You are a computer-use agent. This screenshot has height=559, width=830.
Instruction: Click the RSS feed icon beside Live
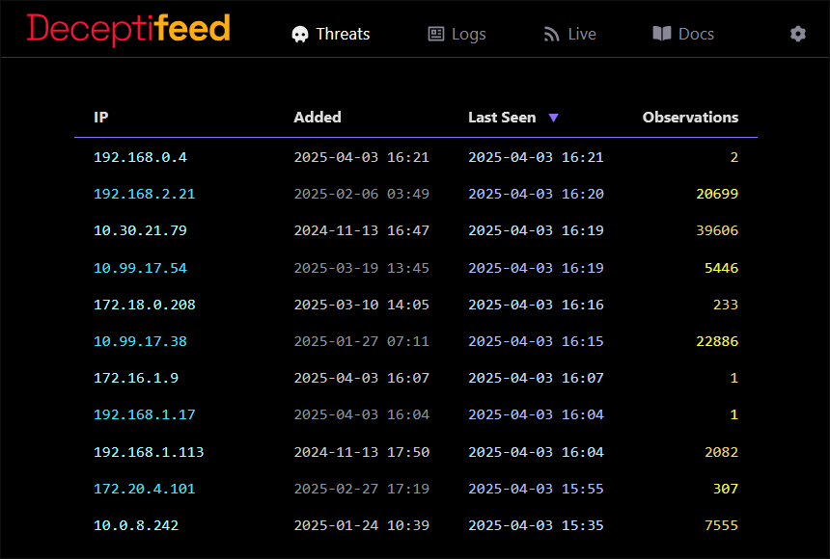552,34
